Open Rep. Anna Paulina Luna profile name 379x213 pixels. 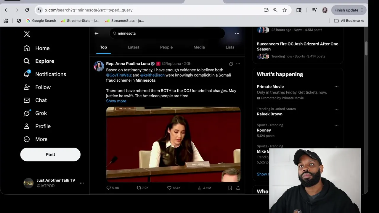(128, 64)
